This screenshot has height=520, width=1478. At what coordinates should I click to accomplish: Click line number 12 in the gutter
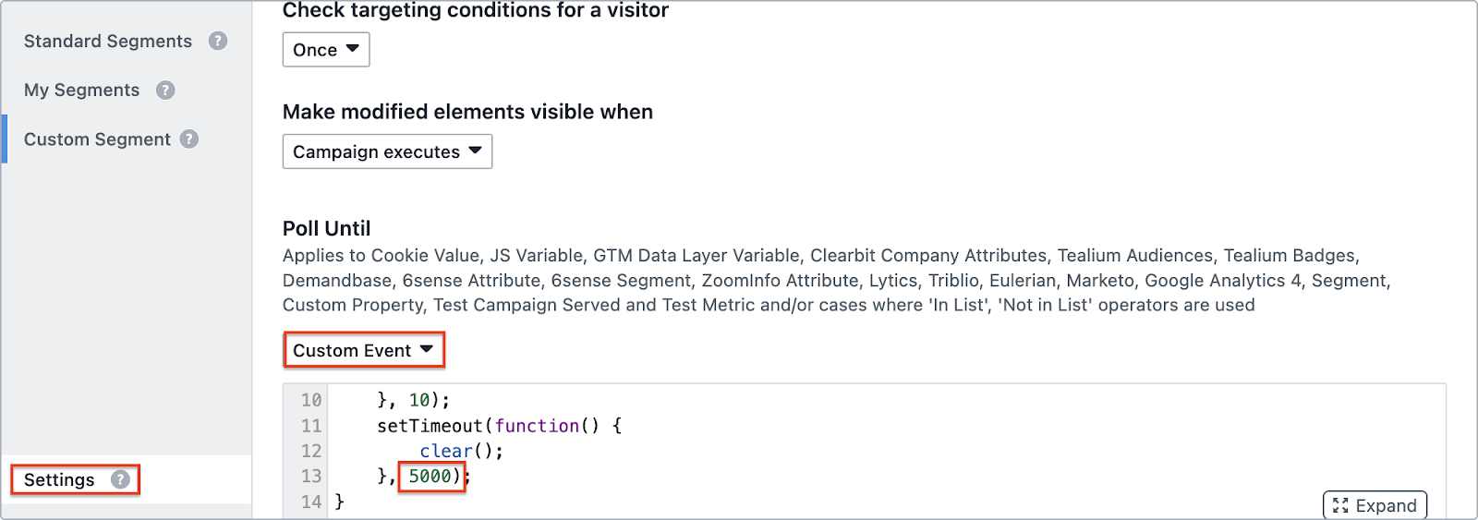pyautogui.click(x=311, y=451)
